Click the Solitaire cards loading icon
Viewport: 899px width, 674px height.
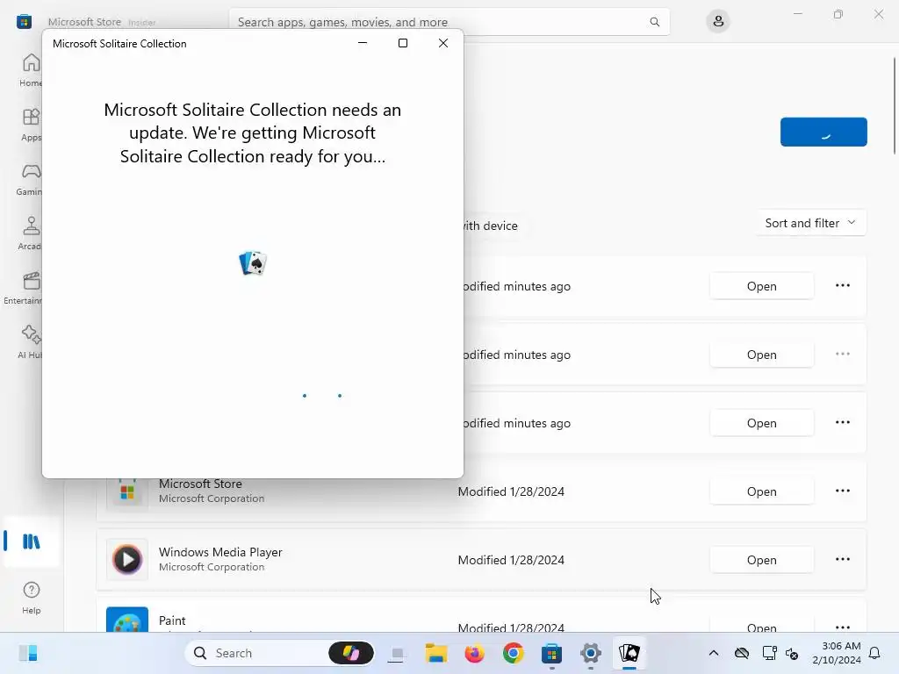(x=253, y=263)
